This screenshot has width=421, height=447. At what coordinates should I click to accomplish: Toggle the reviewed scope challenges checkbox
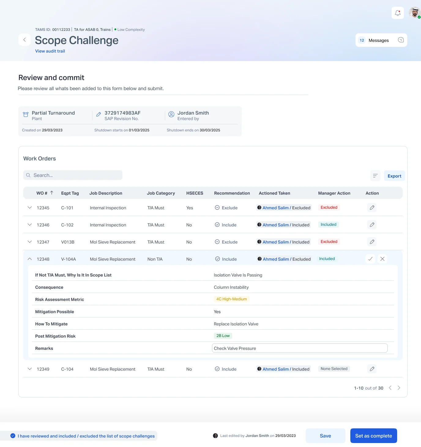(x=13, y=436)
